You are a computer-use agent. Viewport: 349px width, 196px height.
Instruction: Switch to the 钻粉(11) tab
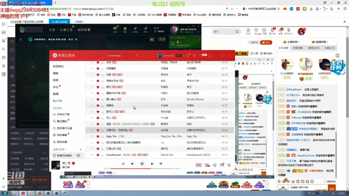pyautogui.click(x=330, y=48)
